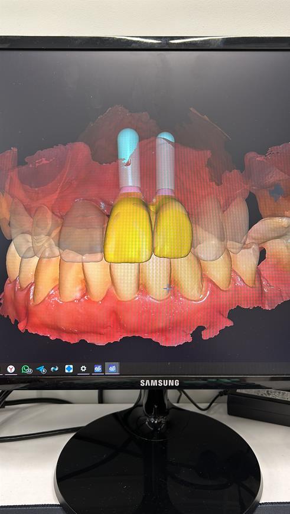290x514 pixels.
Task: Open Yandex Browser from the taskbar
Action: tap(11, 369)
